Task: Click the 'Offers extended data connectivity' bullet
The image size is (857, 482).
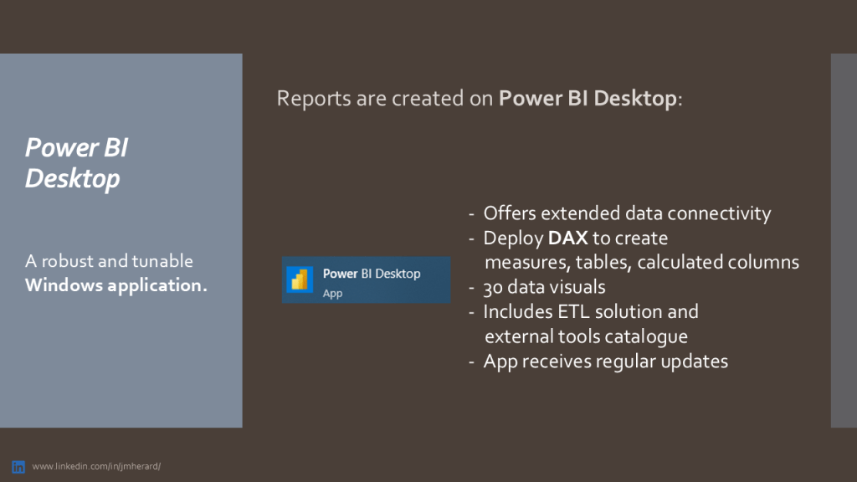Action: 626,213
